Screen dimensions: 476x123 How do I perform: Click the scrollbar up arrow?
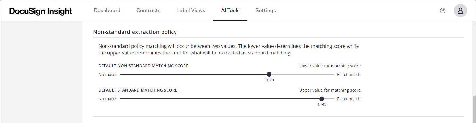click(474, 24)
